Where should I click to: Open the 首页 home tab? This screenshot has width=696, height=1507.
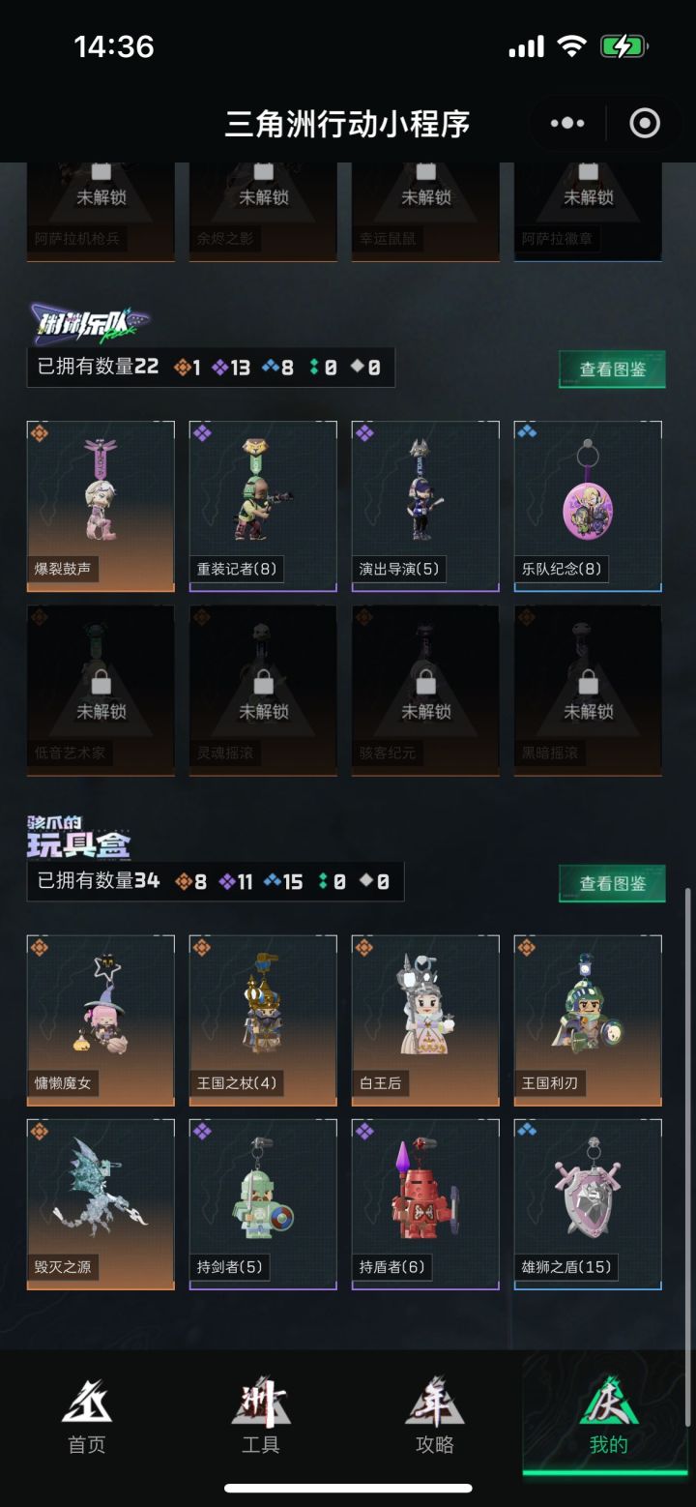87,1416
